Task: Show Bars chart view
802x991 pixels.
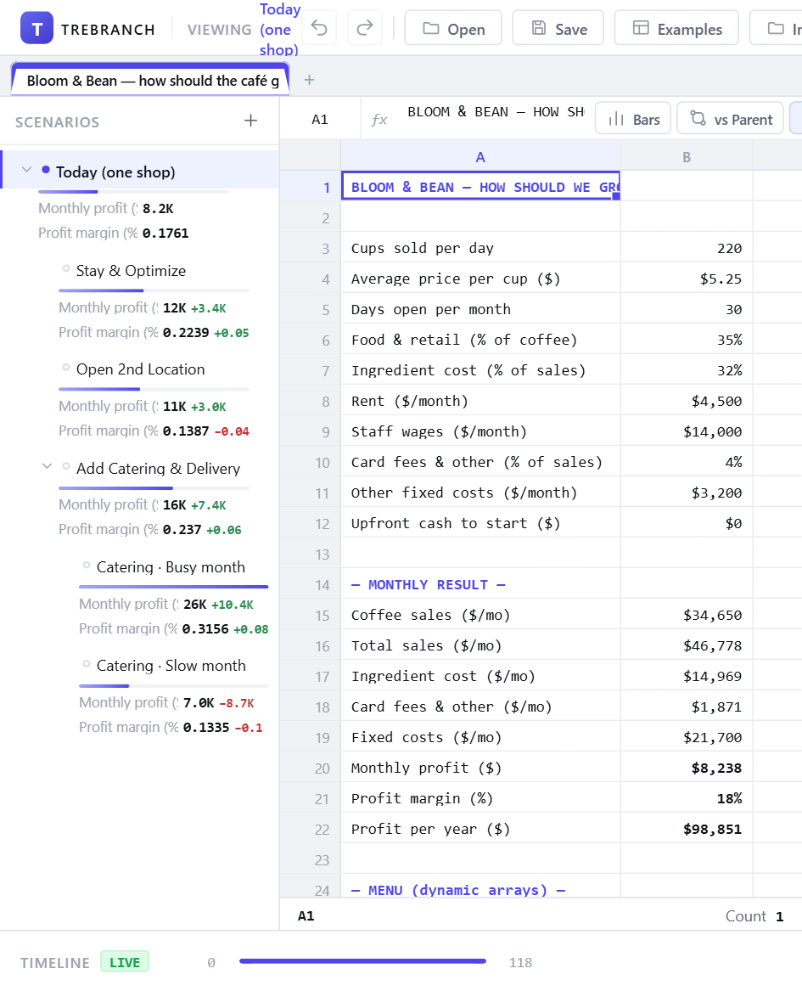Action: click(x=633, y=119)
